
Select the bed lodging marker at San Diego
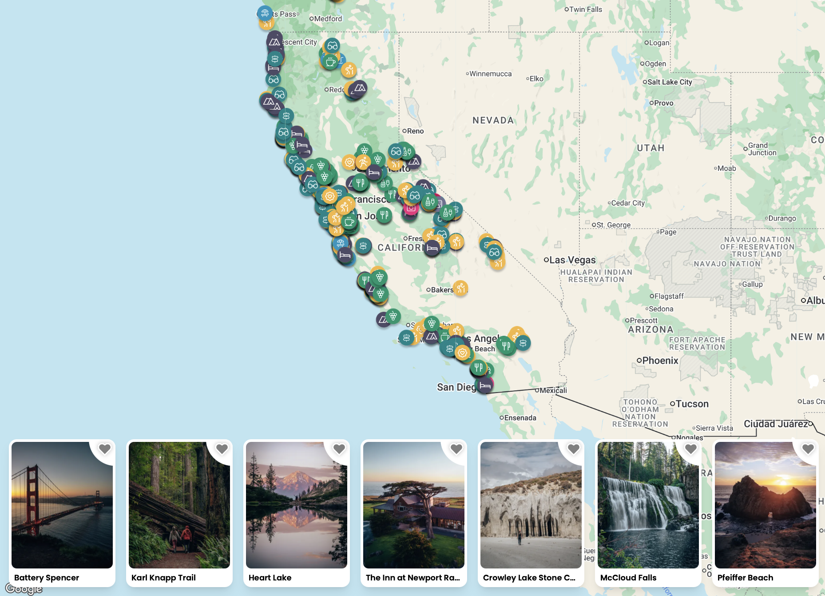point(485,385)
